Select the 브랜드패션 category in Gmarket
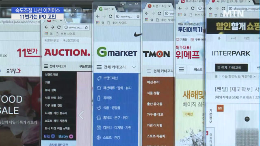 [x=110, y=78]
